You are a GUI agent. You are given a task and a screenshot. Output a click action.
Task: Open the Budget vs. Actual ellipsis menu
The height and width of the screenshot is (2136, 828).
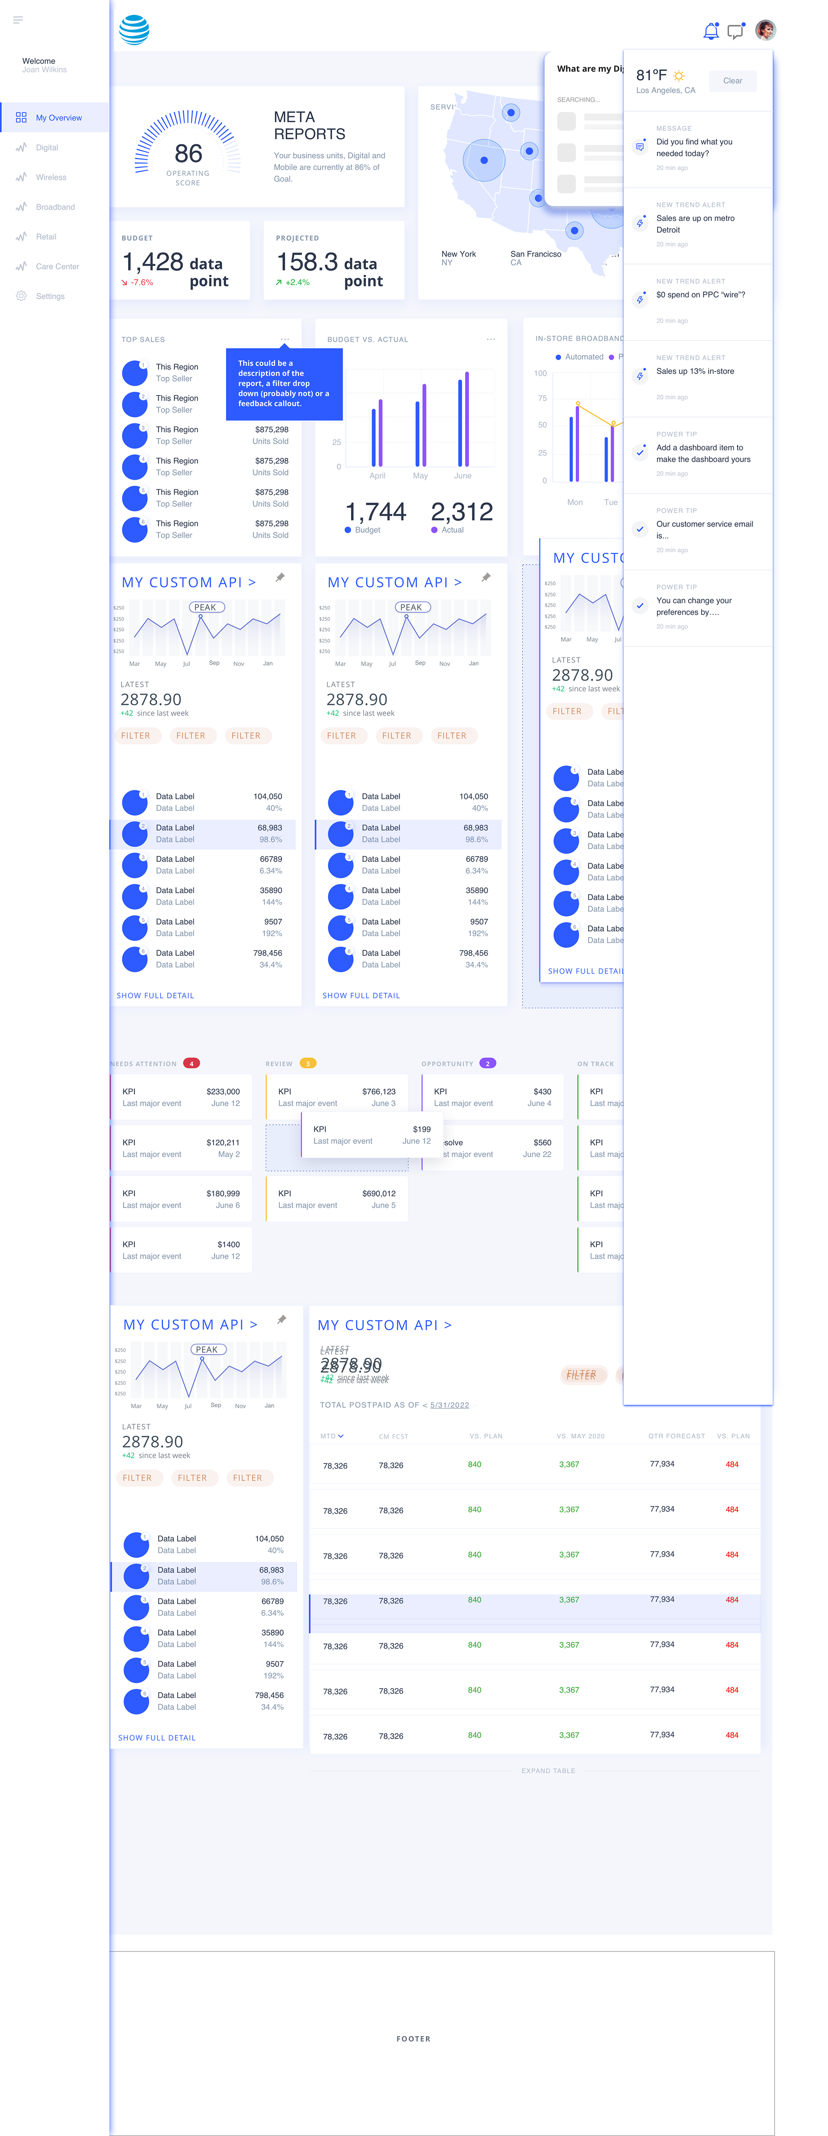(x=491, y=339)
